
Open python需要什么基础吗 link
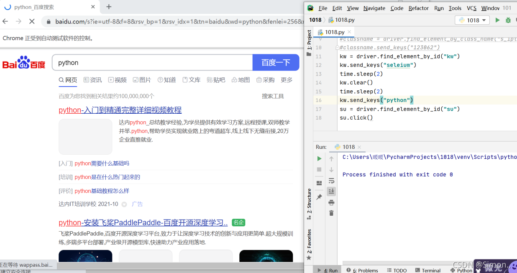point(102,163)
